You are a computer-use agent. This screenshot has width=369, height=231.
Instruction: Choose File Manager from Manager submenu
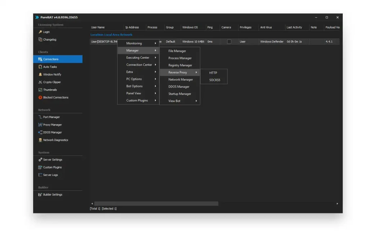[177, 51]
